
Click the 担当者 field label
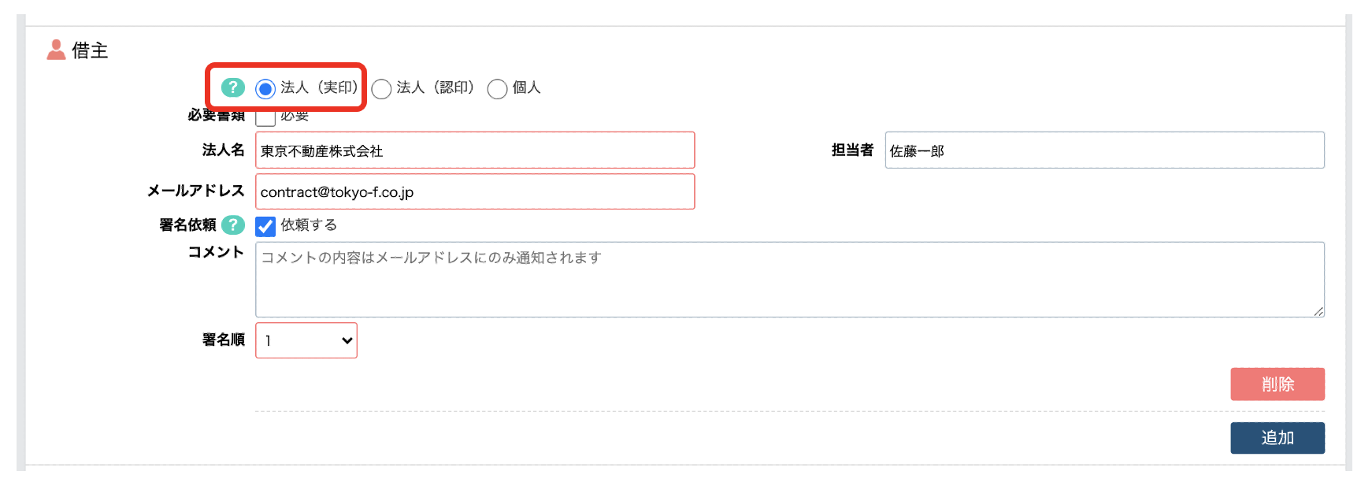click(852, 150)
